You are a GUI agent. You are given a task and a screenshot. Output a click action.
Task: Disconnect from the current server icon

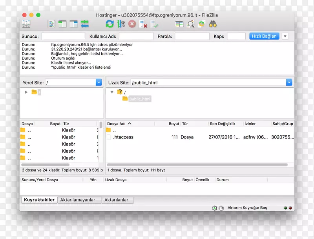click(x=143, y=24)
